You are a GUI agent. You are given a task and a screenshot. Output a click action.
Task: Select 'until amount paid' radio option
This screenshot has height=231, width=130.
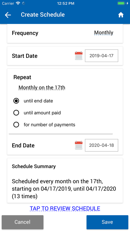16,113
